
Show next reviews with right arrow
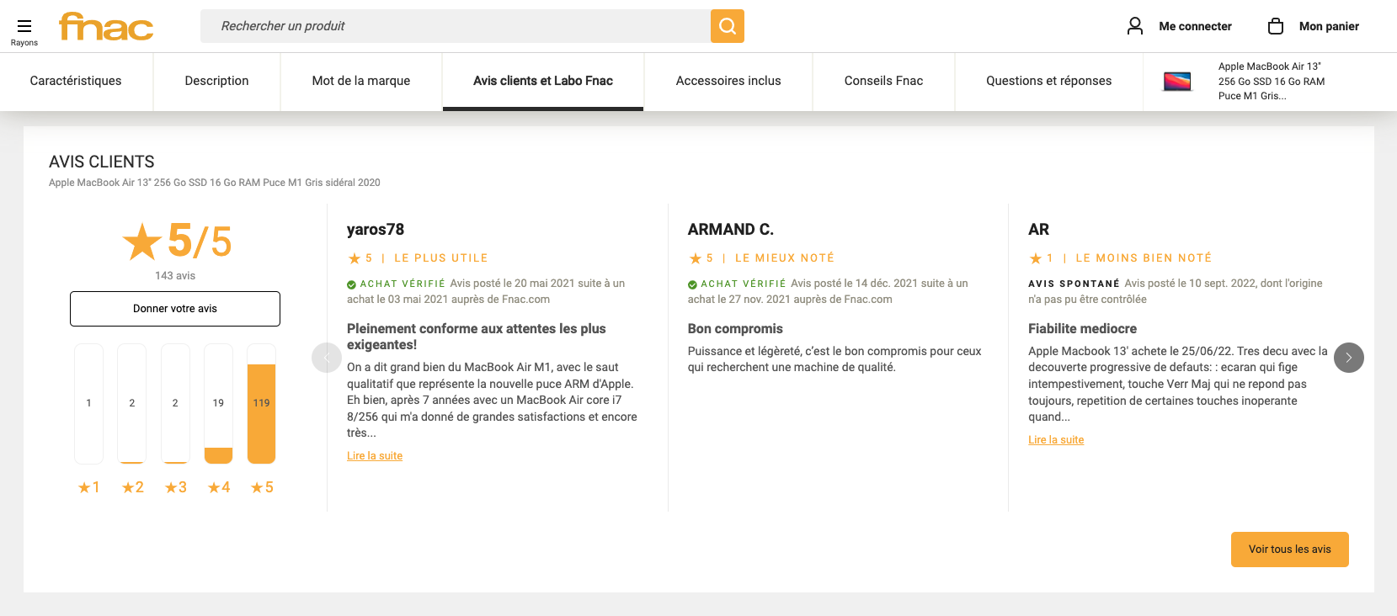click(x=1348, y=358)
